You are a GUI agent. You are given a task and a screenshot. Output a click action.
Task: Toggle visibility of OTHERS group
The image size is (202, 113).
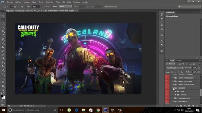[x=167, y=95]
